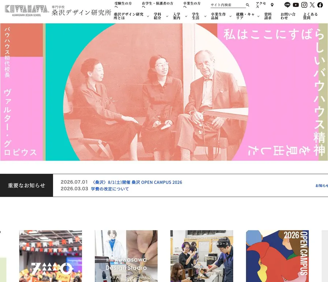This screenshot has height=282, width=328.
Task: Open the アクセス link
Action: coord(261,5)
